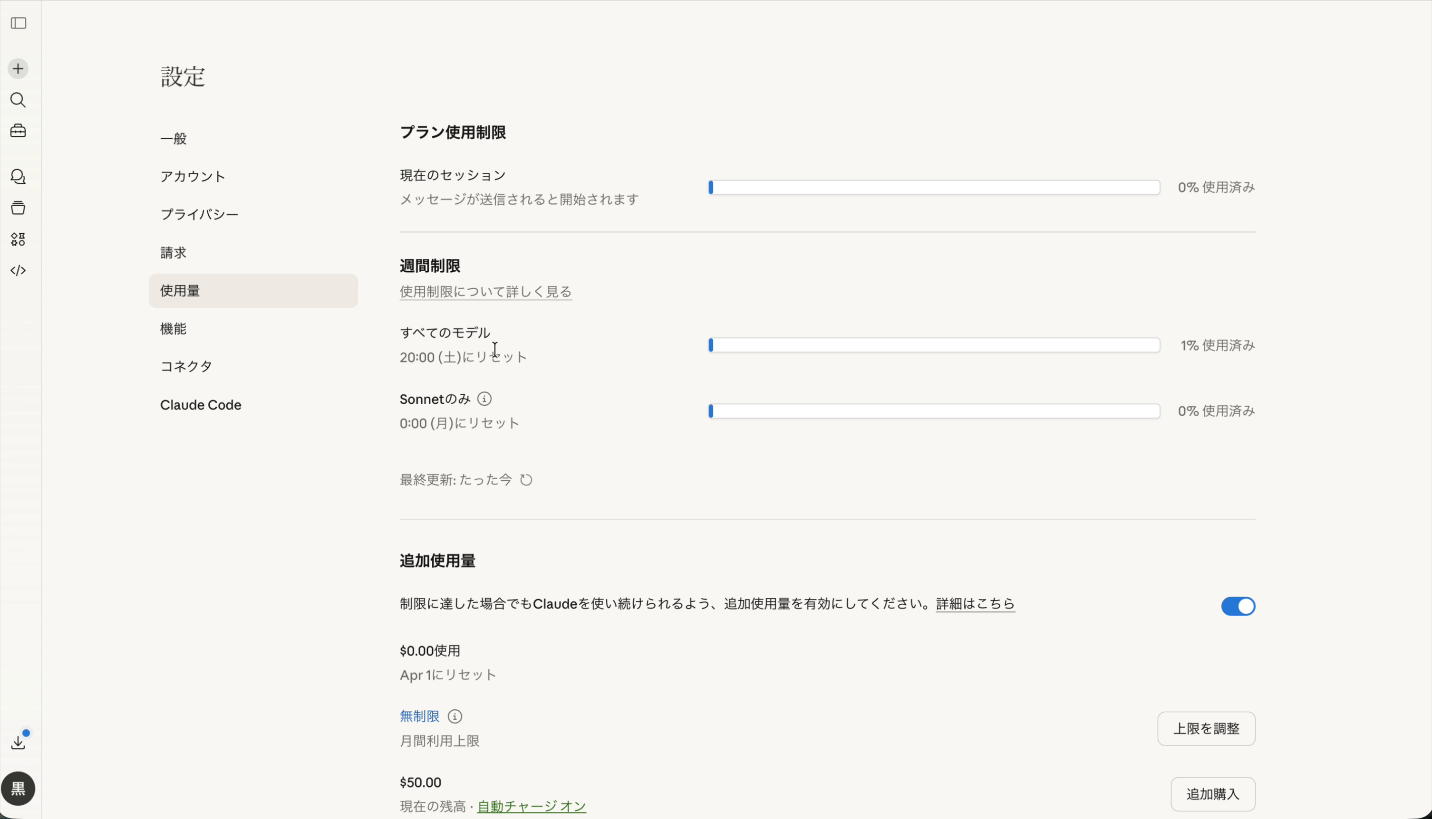1432x819 pixels.
Task: Open Projects via the briefcase icon
Action: coord(18,131)
